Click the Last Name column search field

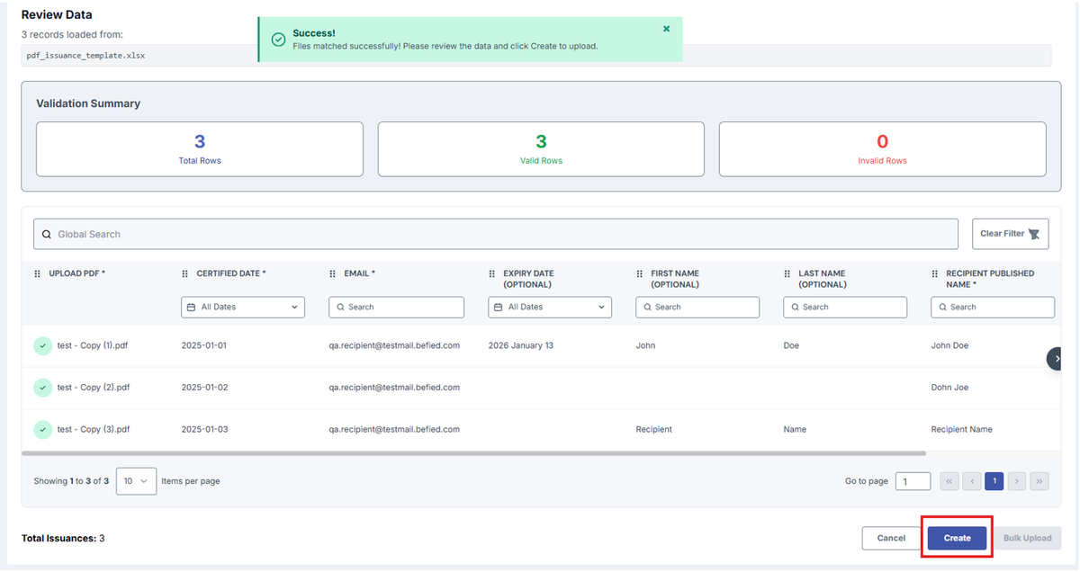tap(845, 307)
